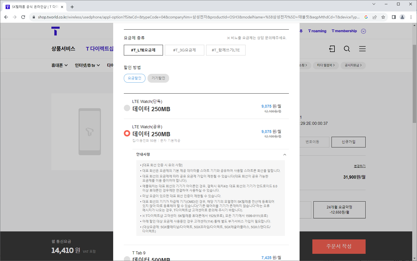Select the #T_3G요금제 tab
The width and height of the screenshot is (417, 261).
pos(185,50)
